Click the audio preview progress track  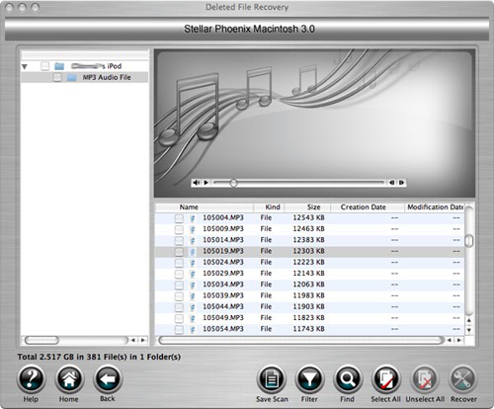coord(299,183)
